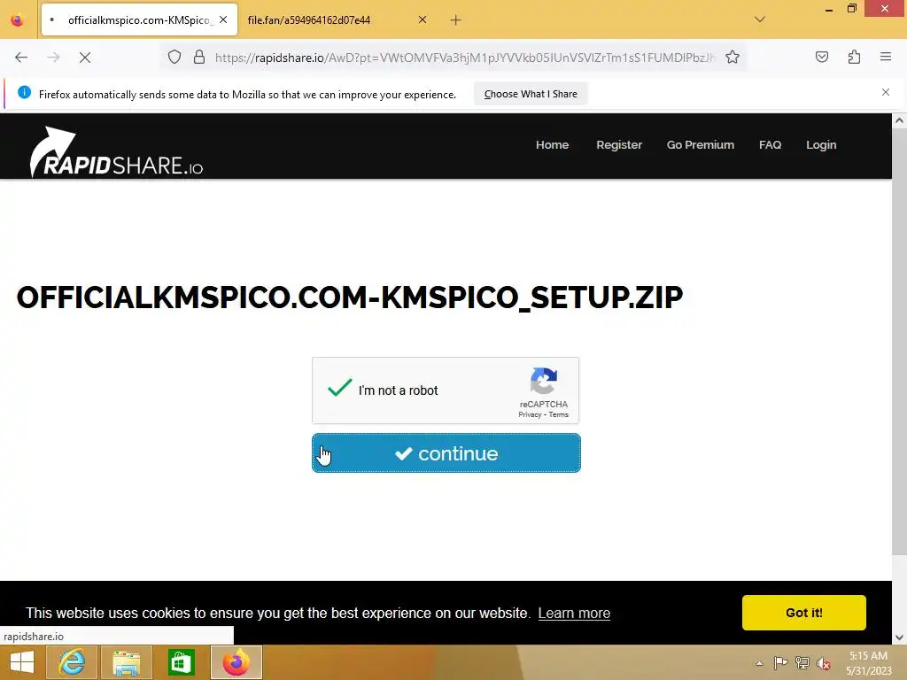Open the muted volume tray icon
Viewport: 907px width, 680px height.
(824, 662)
